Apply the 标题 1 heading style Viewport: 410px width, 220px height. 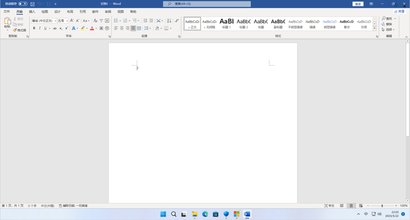click(227, 23)
